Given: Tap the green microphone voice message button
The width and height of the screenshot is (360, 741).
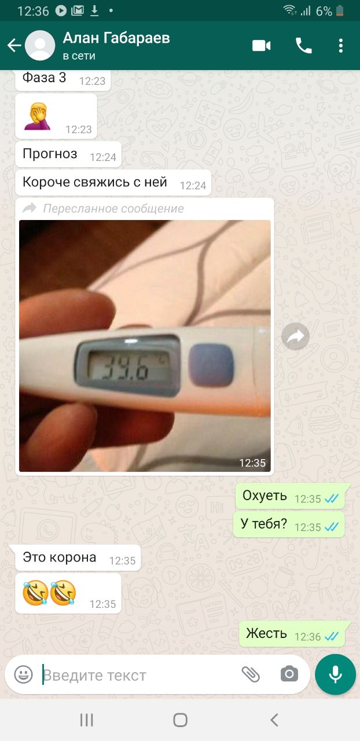Looking at the screenshot, I should click(335, 674).
